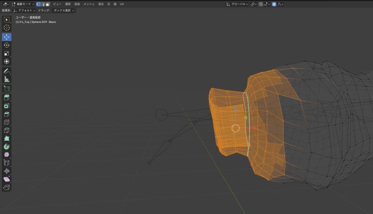Choose the Scale tool
This screenshot has height=214, width=373.
[x=7, y=53]
